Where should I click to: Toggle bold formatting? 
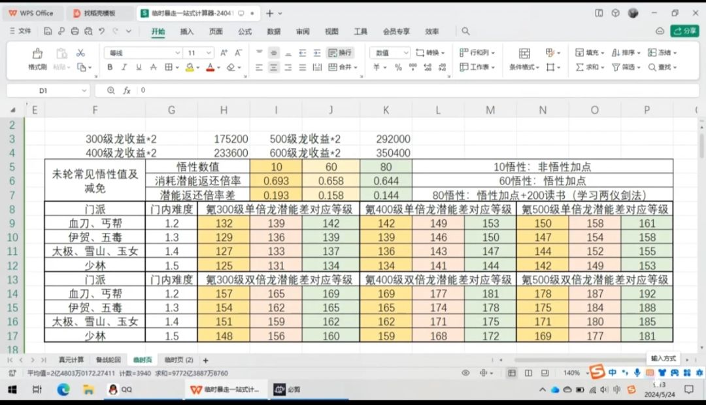point(110,67)
